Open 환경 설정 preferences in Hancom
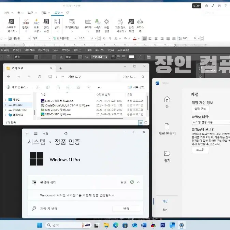Screen dimensions: 230x230 [x=106, y=26]
